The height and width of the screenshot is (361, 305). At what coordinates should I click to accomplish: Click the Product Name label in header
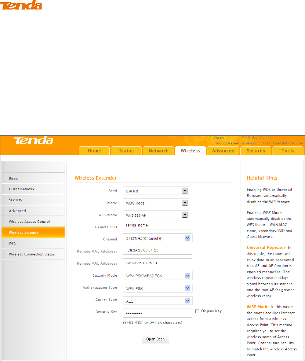pyautogui.click(x=226, y=143)
